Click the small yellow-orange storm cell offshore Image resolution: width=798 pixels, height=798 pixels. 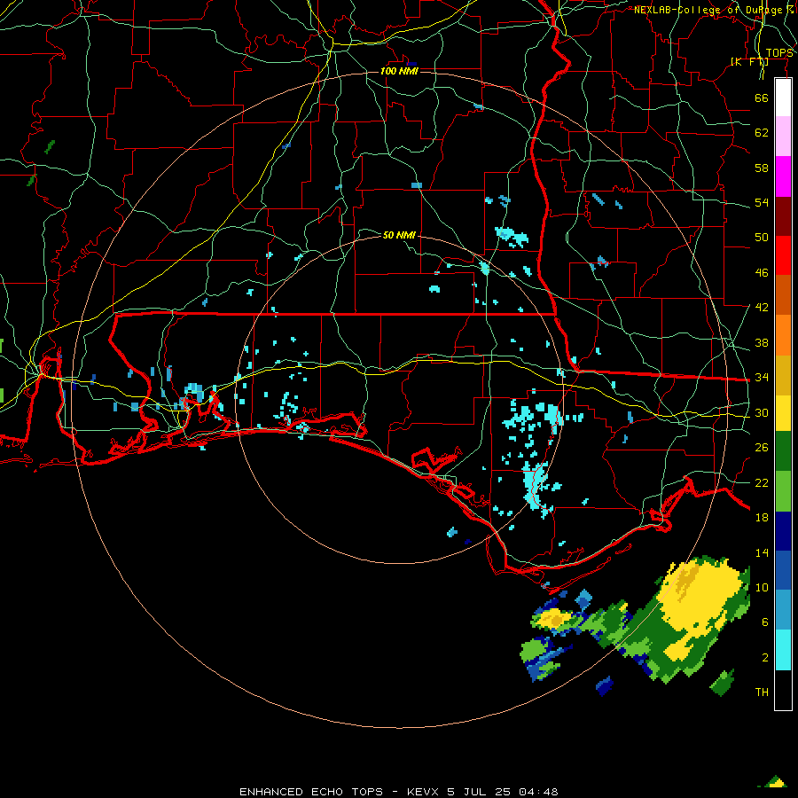click(x=552, y=619)
